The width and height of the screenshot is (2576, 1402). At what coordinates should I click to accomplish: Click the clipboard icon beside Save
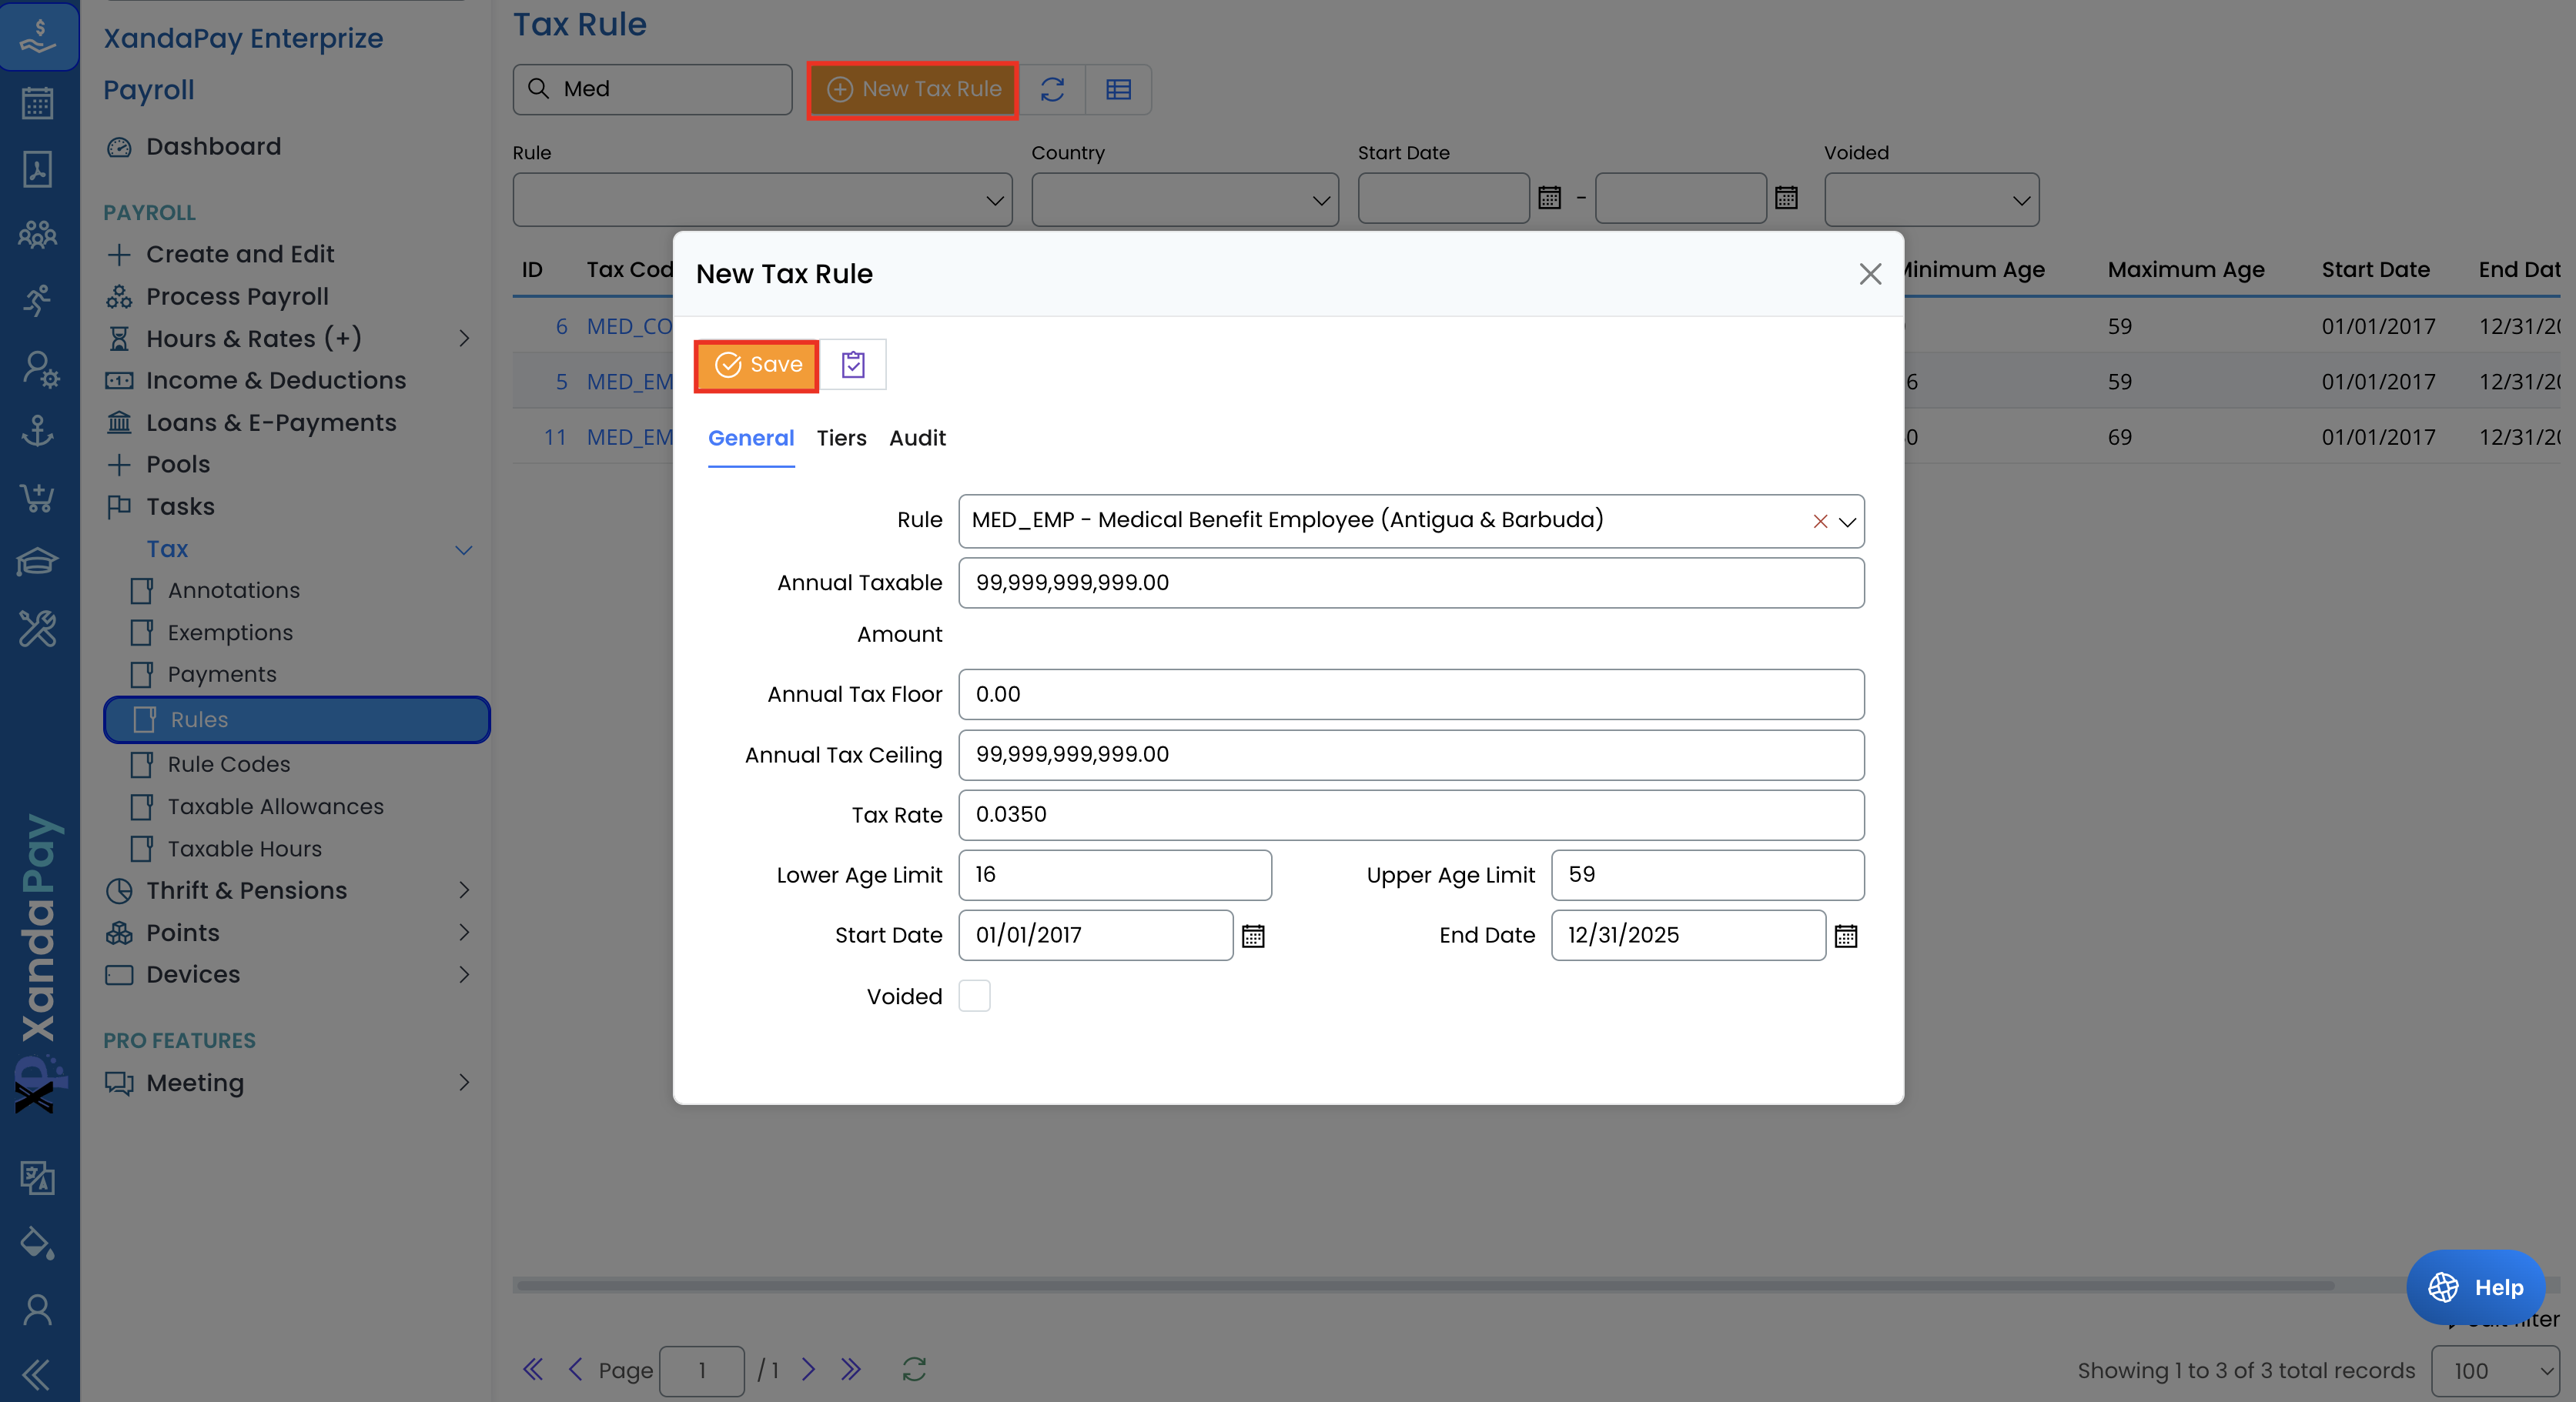(x=852, y=365)
